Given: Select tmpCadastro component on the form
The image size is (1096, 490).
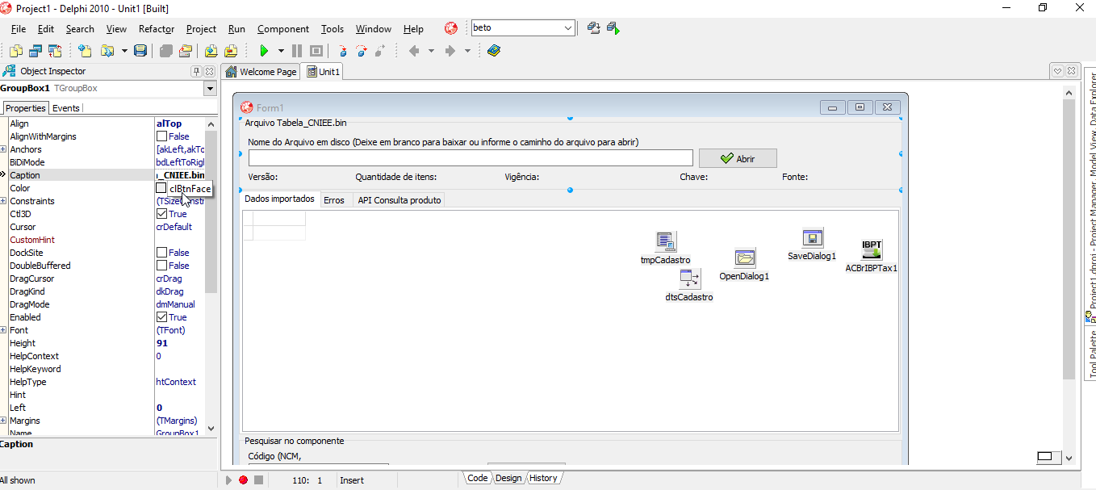Looking at the screenshot, I should [x=666, y=241].
